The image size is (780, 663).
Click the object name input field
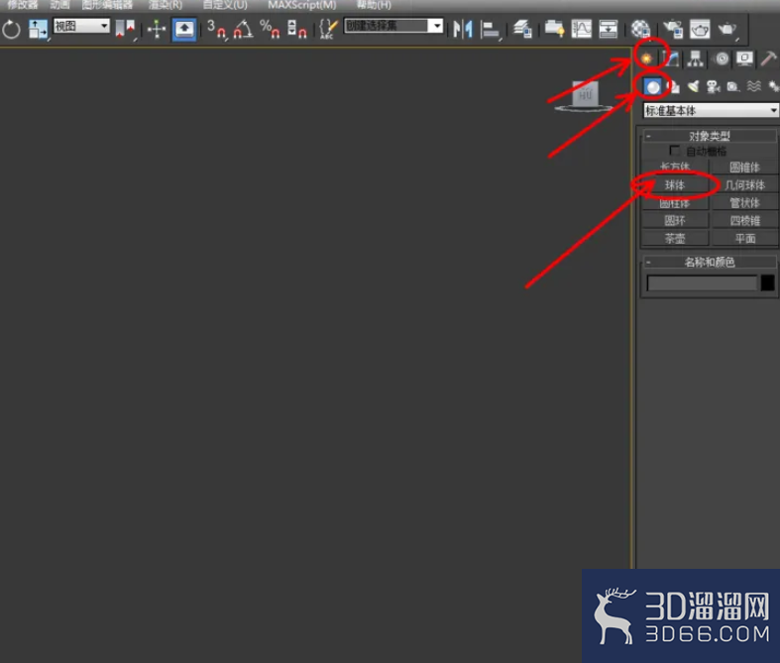click(x=702, y=283)
